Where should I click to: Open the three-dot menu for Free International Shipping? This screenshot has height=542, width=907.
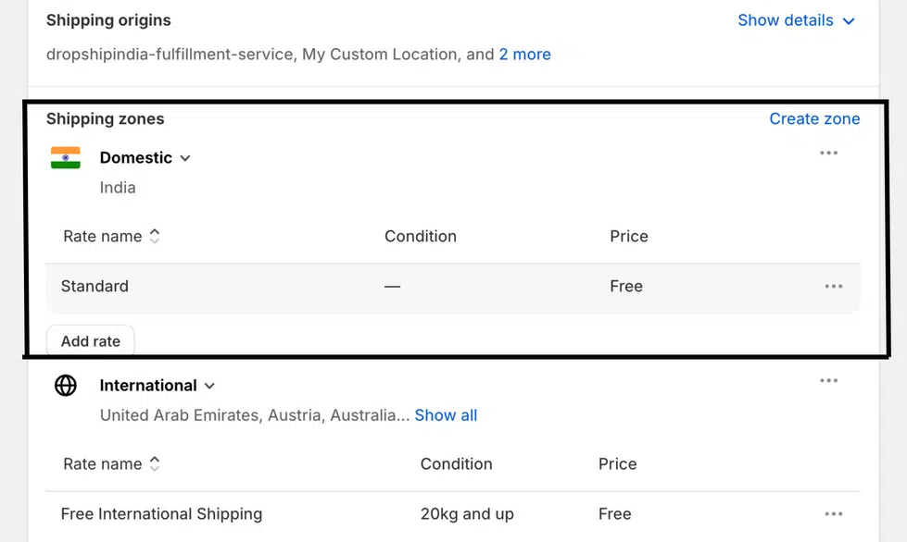tap(833, 513)
